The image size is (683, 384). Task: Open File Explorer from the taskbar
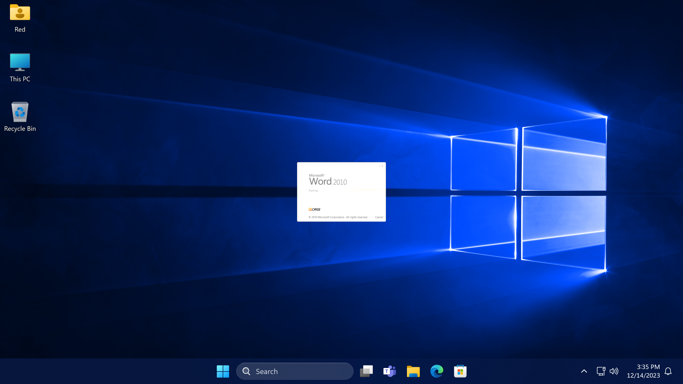click(413, 371)
